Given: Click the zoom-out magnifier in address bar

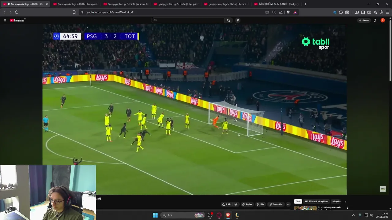Looking at the screenshot, I should (x=274, y=12).
